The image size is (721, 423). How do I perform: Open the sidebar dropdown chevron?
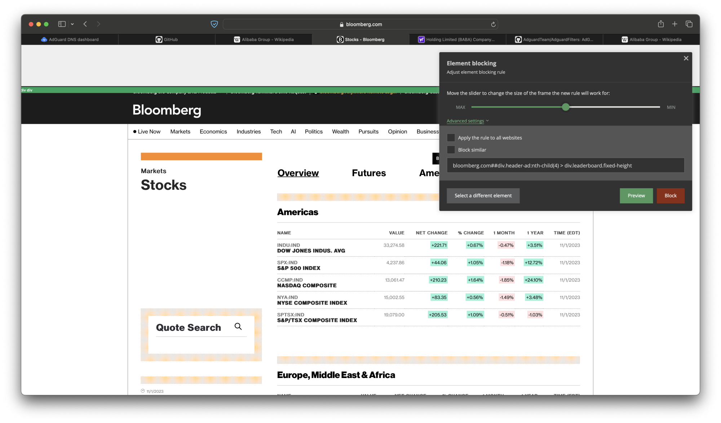[72, 24]
